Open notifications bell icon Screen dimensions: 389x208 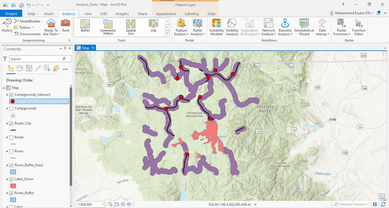378,13
